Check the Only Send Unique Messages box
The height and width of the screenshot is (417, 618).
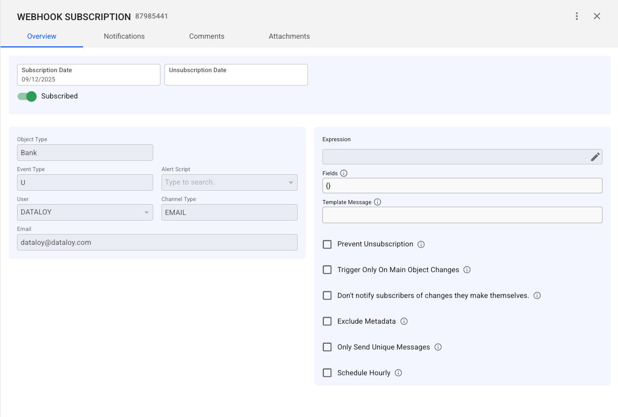coord(327,347)
